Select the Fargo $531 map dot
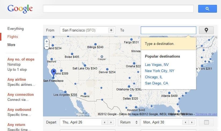 (x=131, y=39)
